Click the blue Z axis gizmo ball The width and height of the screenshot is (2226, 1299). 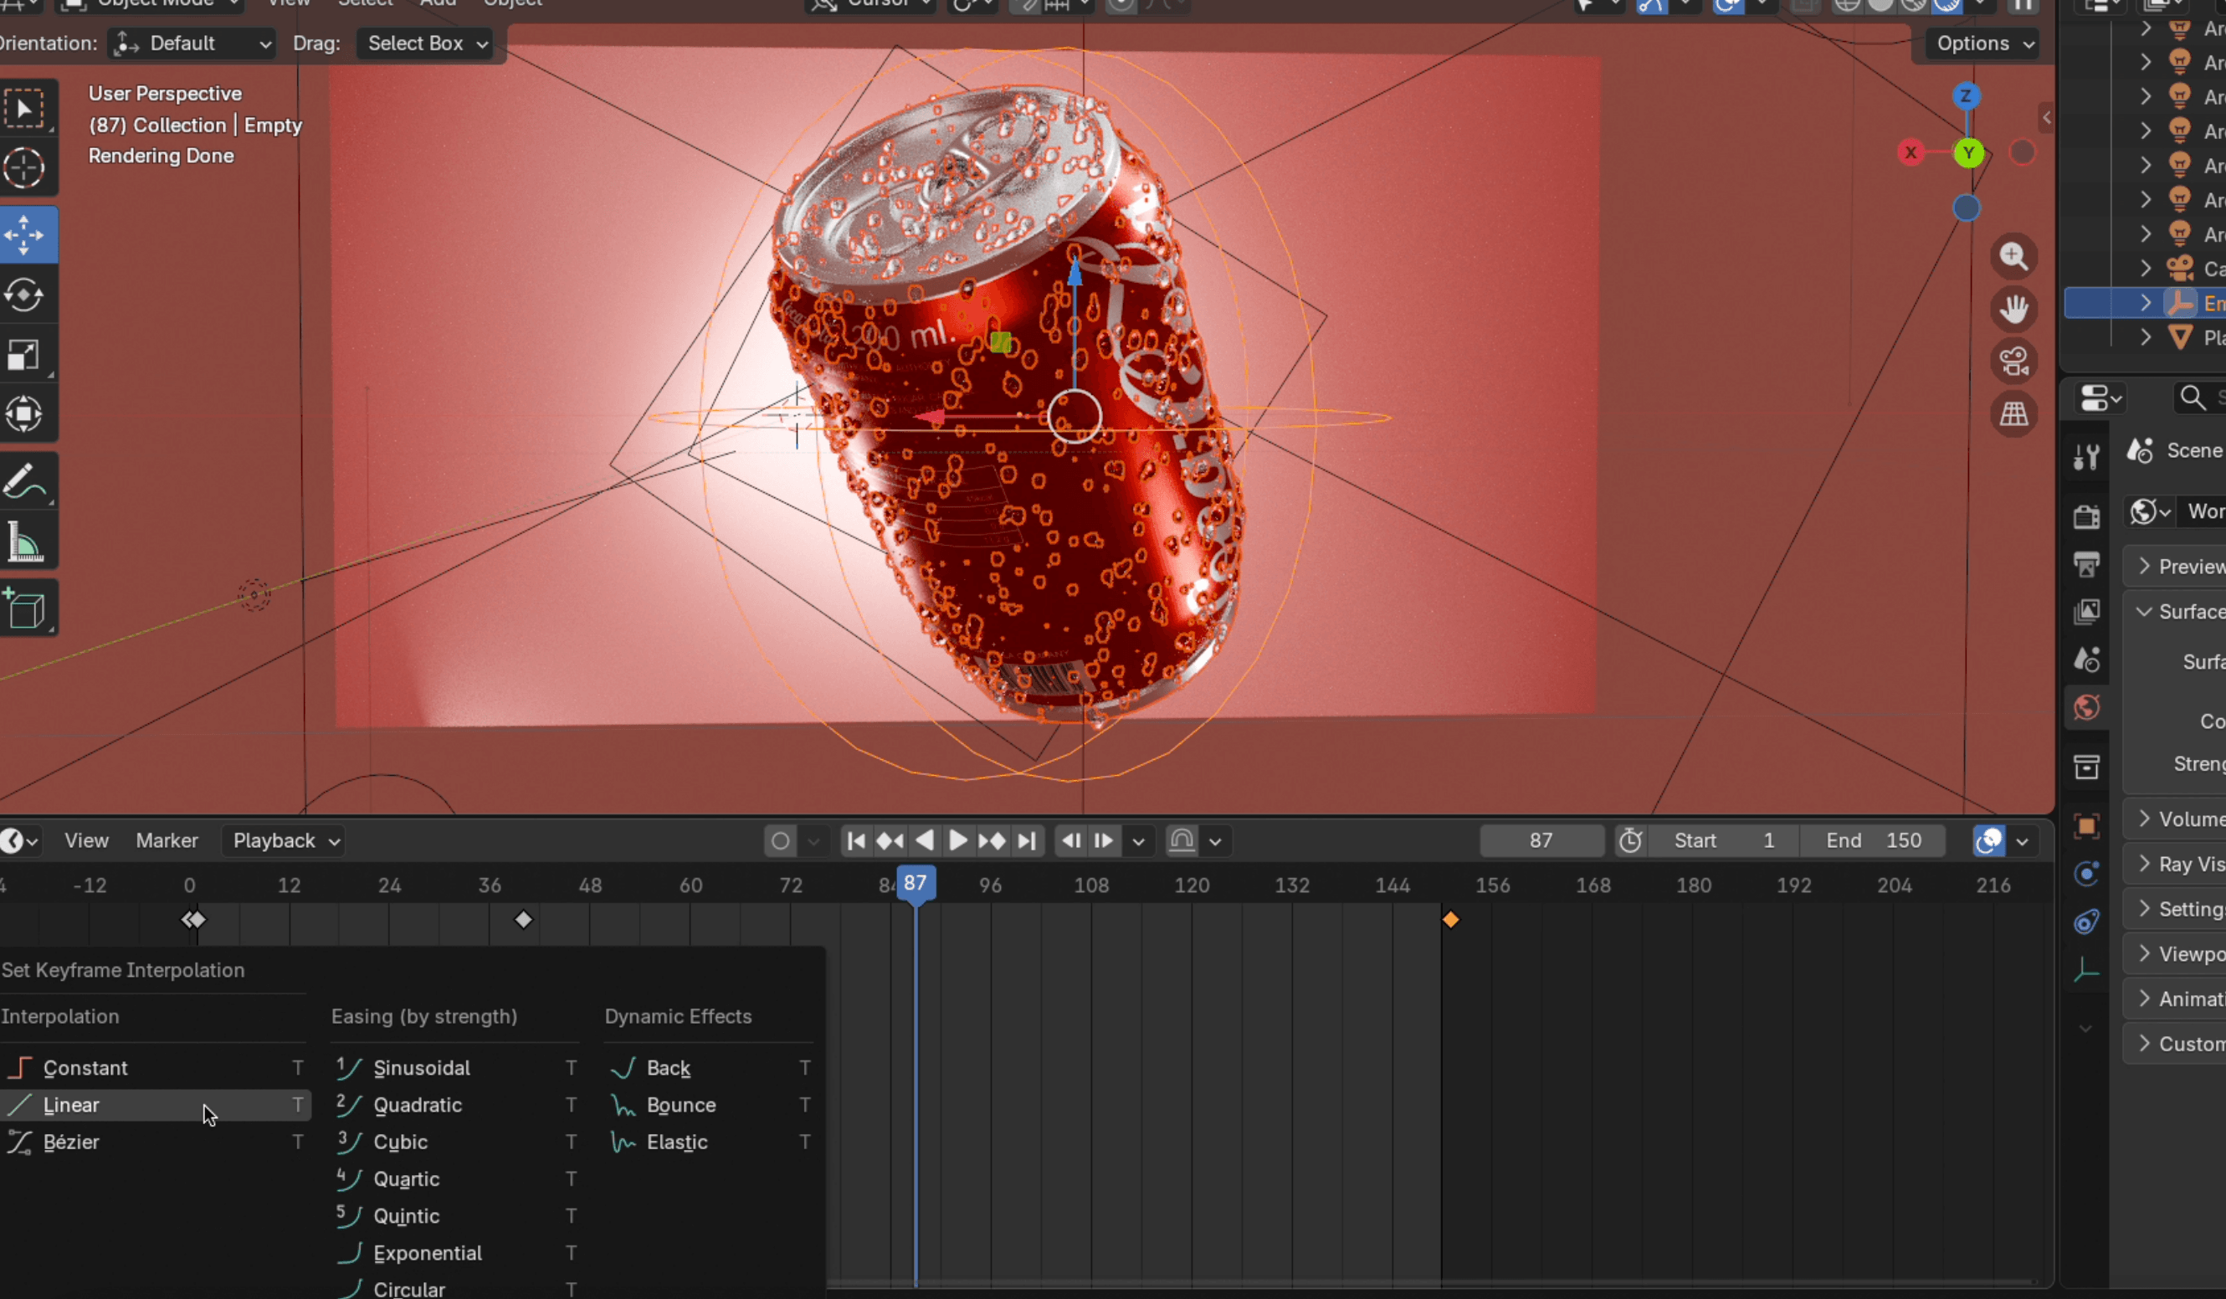1966,95
